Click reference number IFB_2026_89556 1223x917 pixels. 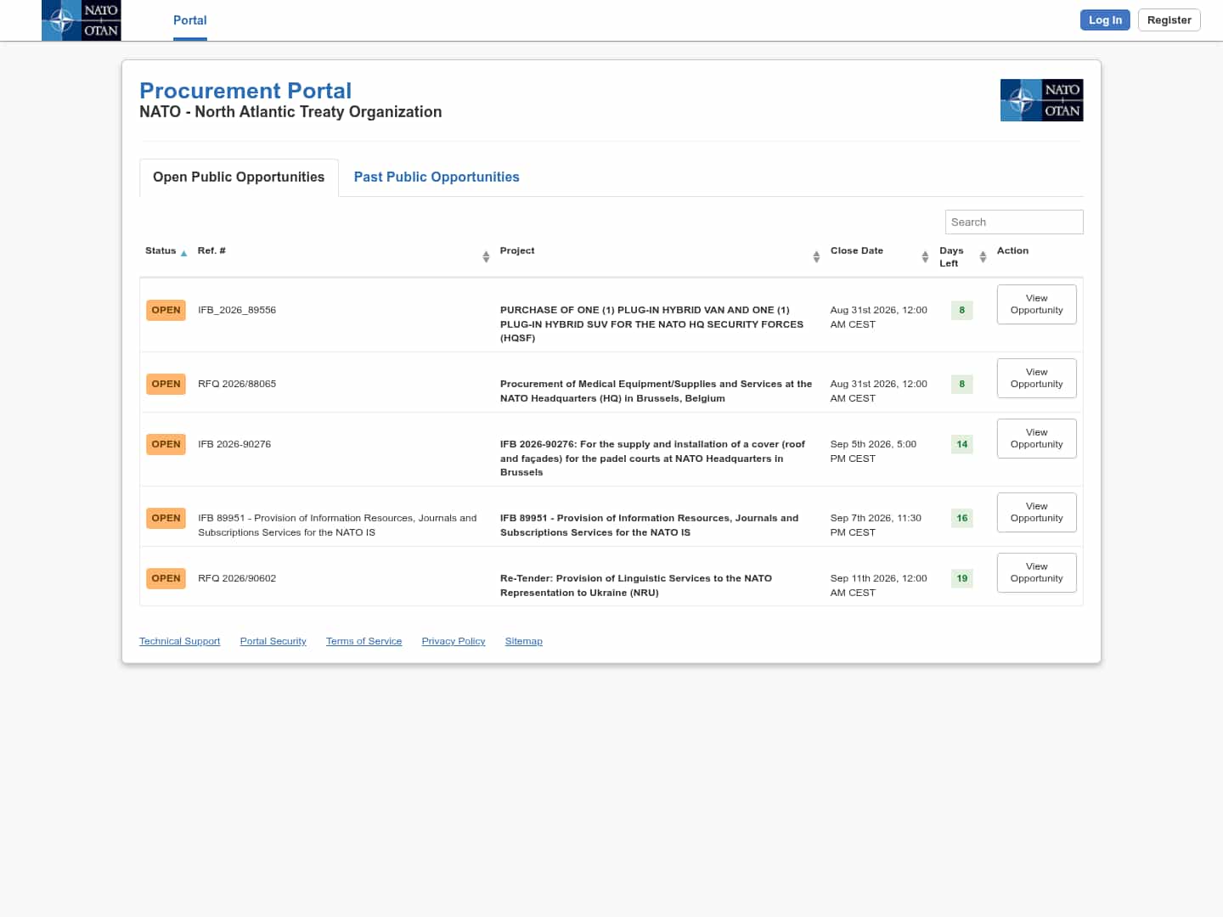point(237,310)
